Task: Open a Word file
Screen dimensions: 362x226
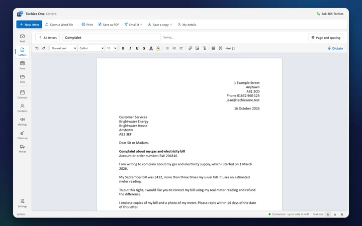Action: (59, 25)
